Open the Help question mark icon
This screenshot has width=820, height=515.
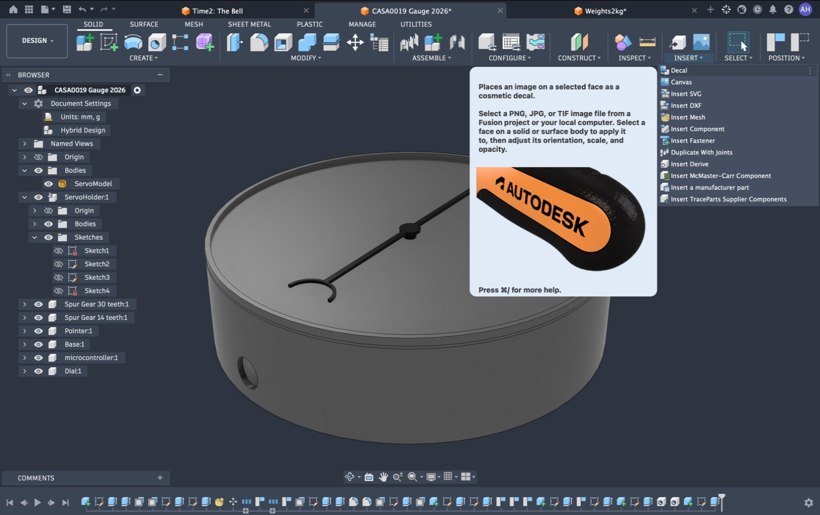pos(788,10)
